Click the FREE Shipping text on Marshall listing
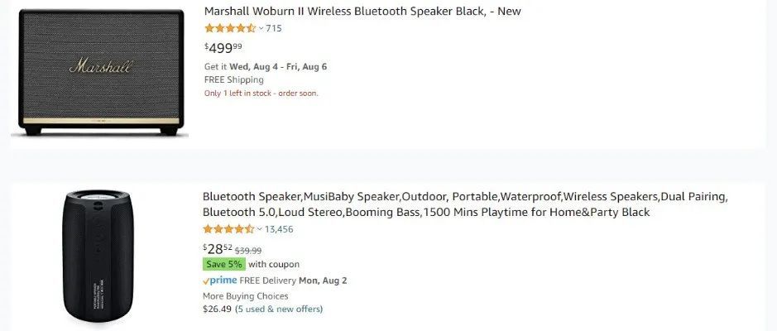The height and width of the screenshot is (331, 777). pos(234,80)
